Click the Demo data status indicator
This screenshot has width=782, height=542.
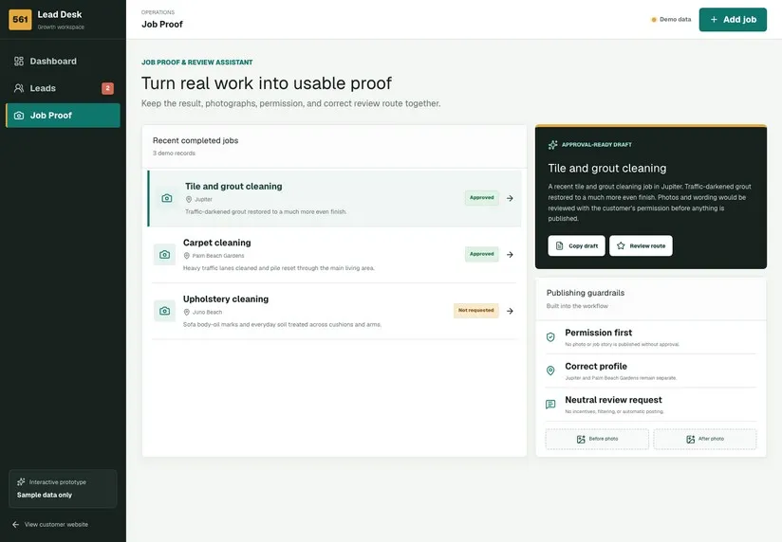click(x=671, y=20)
